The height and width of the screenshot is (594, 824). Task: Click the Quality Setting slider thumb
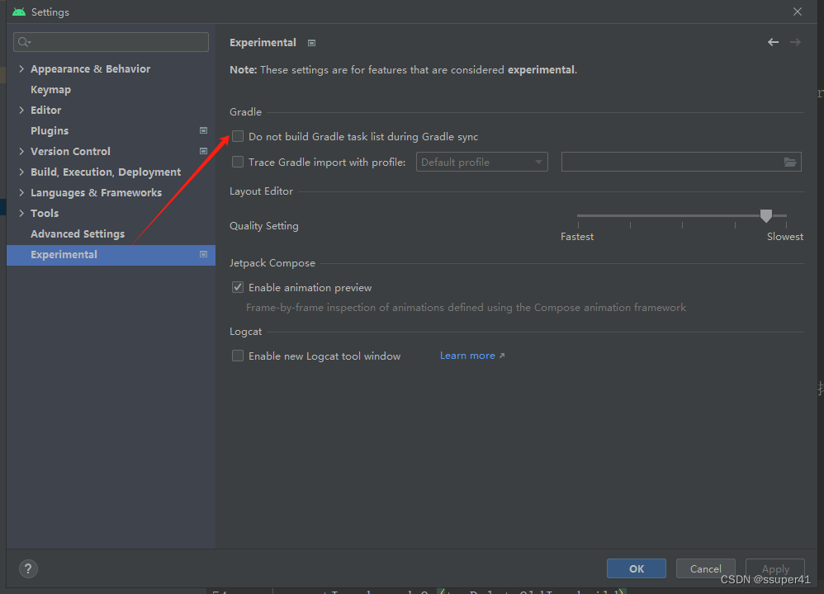coord(765,215)
